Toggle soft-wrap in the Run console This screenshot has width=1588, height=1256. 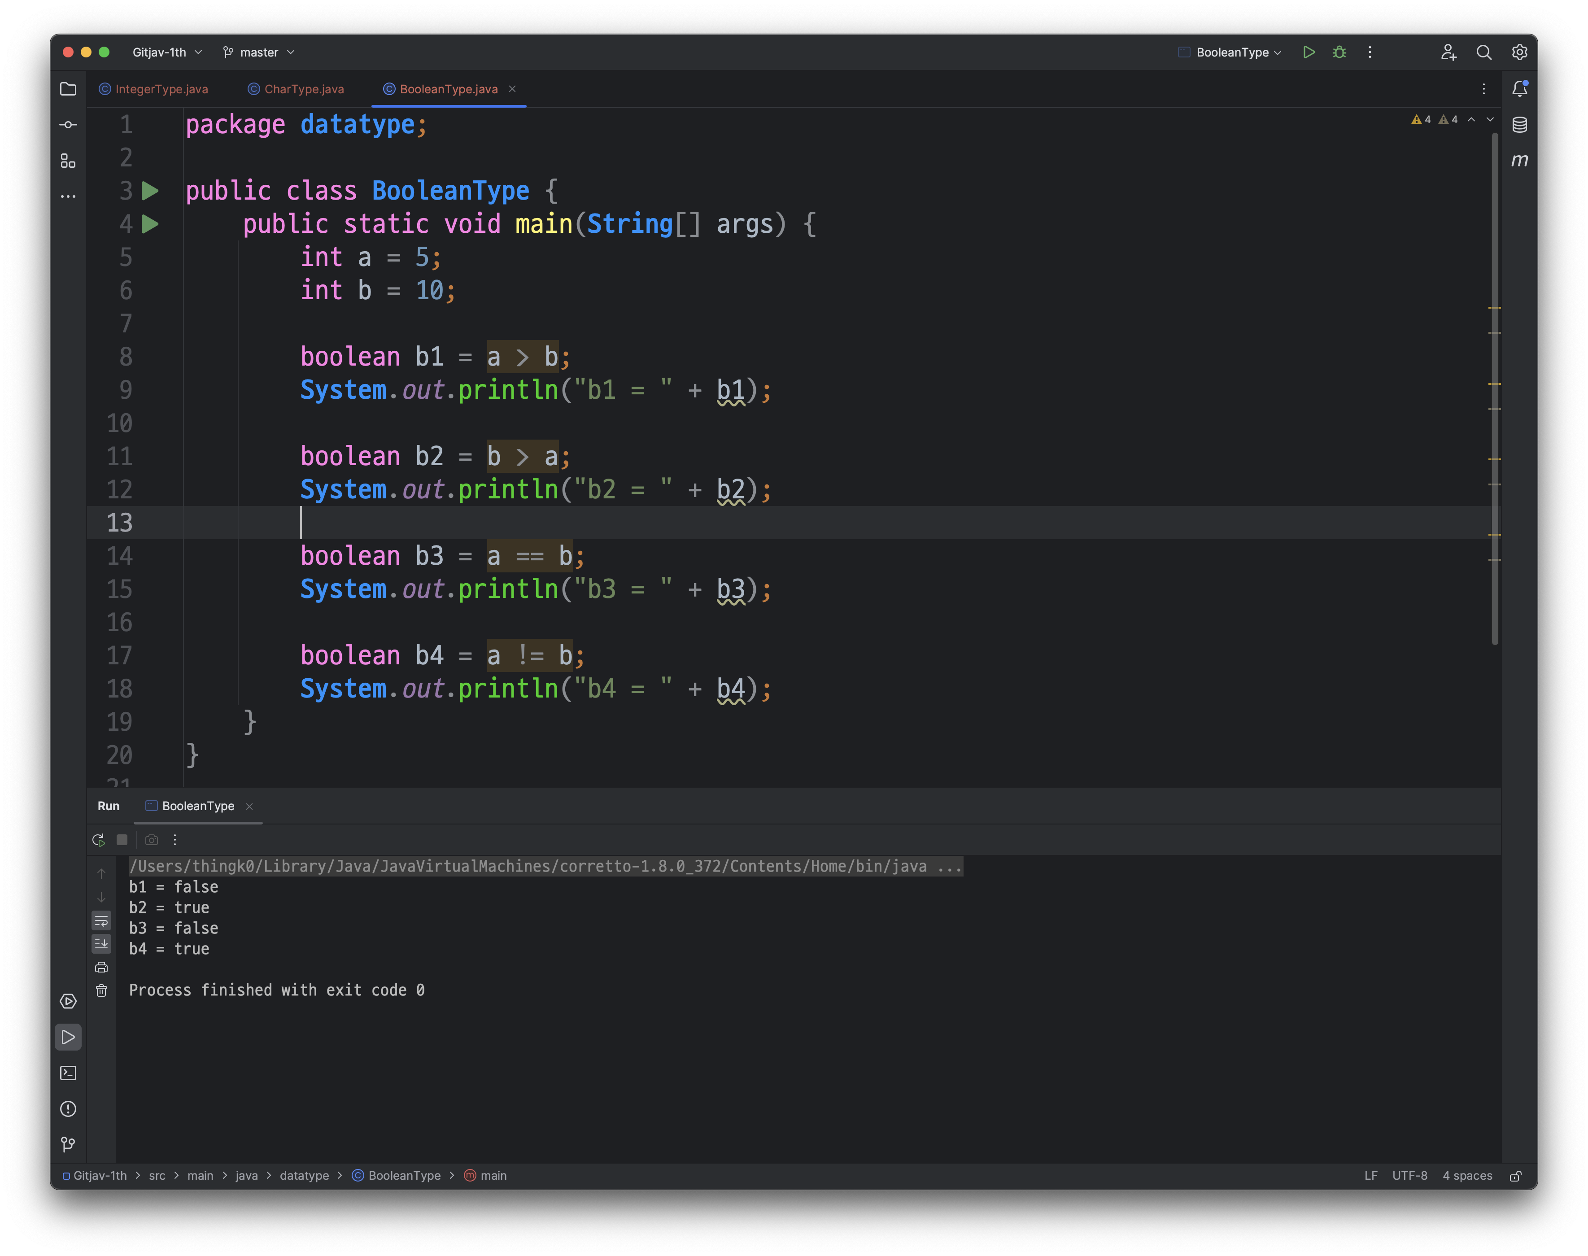(x=101, y=920)
